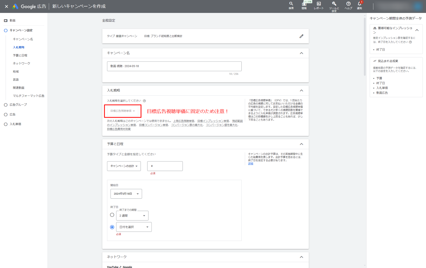Go to 地域 in sidebar

16,71
